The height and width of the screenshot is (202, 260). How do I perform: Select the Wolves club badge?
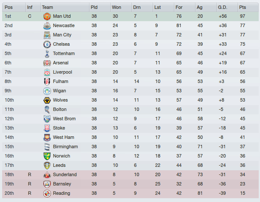click(x=47, y=100)
